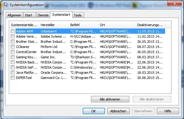Click the H:\VLC\Adope ... command cell
This screenshot has width=184, height=119.
coord(83,36)
